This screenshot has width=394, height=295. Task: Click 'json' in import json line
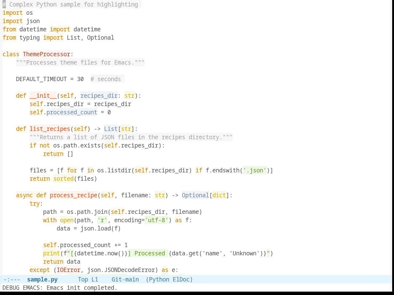click(33, 21)
